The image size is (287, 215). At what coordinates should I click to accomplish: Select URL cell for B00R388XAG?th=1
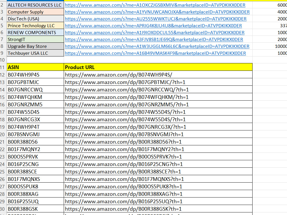[x=158, y=194]
